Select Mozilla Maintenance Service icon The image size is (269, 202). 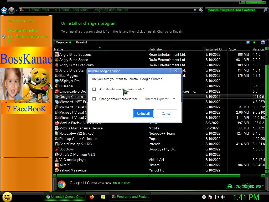57,128
